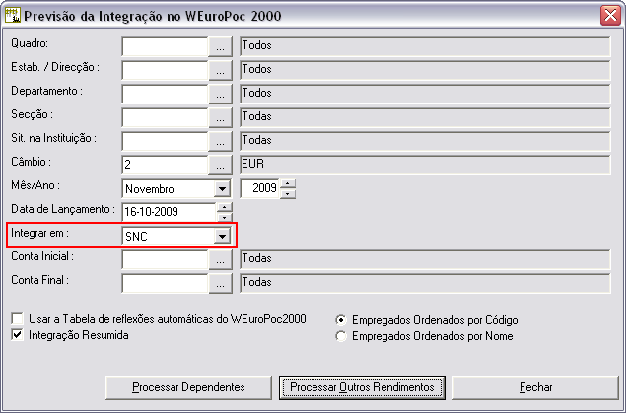This screenshot has height=413, width=626.
Task: Decrease Data de Lançamento with down arrow
Action: [x=225, y=217]
